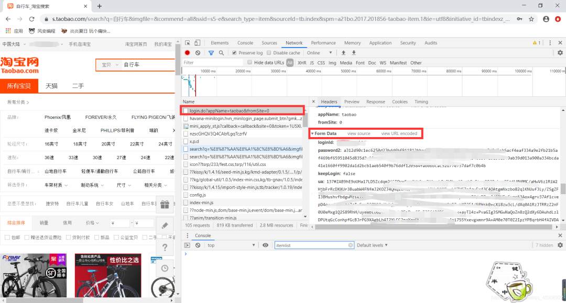Filter requests by XHR
This screenshot has width=566, height=303.
click(302, 63)
